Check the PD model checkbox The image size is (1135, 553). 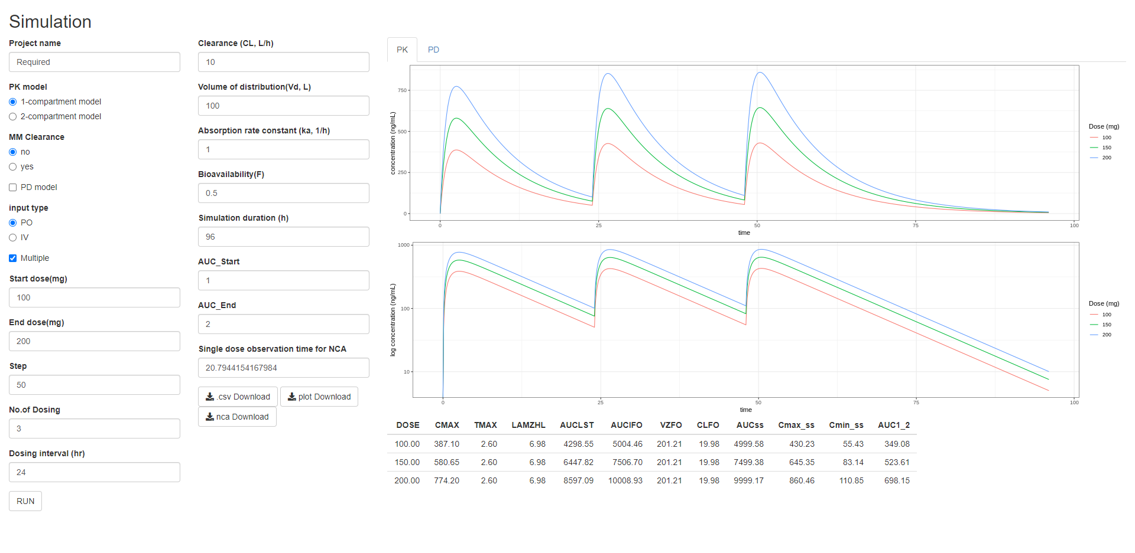click(x=12, y=187)
